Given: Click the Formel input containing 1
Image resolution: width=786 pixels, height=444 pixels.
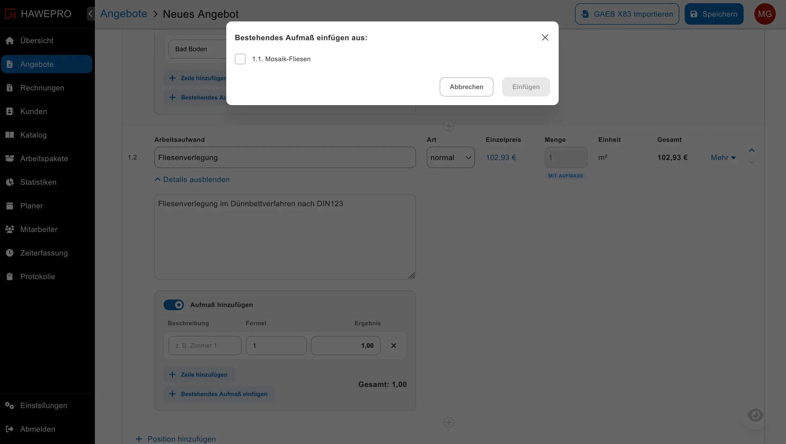Looking at the screenshot, I should coord(276,345).
